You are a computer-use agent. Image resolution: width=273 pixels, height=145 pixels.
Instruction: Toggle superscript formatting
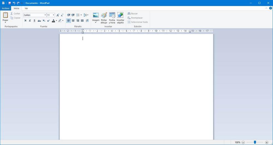tap(48, 21)
